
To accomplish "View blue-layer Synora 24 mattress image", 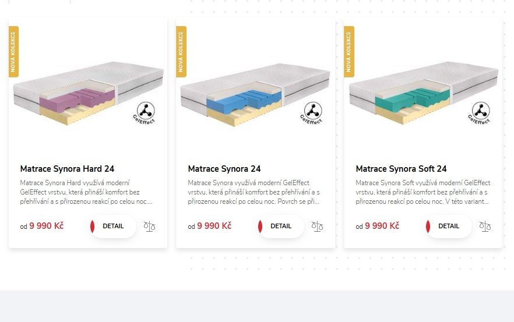I will [255, 94].
